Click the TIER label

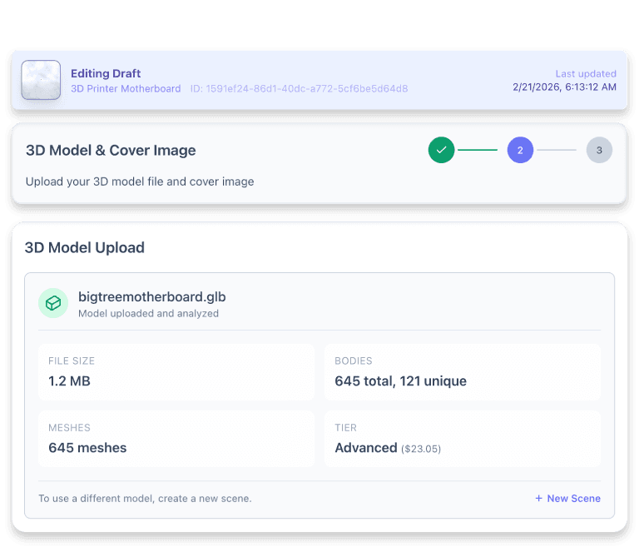point(345,428)
